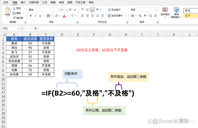Decrease decimal places
This screenshot has width=198, height=128.
[x=155, y=16]
